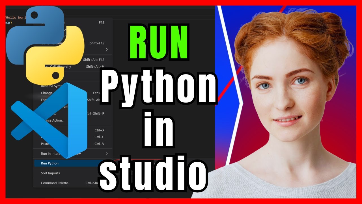Image resolution: width=362 pixels, height=204 pixels.
Task: Click the Rename Symbol menu entry
Action: 73,86
